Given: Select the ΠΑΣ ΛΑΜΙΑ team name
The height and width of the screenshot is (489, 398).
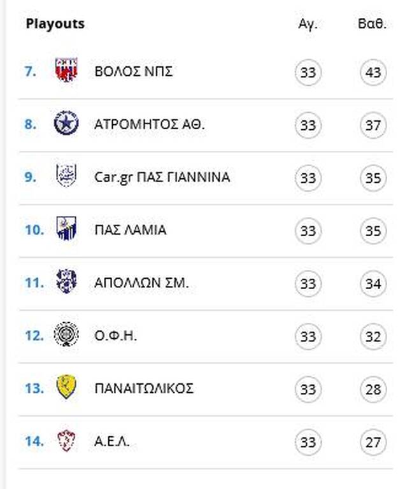Looking at the screenshot, I should pos(131,230).
